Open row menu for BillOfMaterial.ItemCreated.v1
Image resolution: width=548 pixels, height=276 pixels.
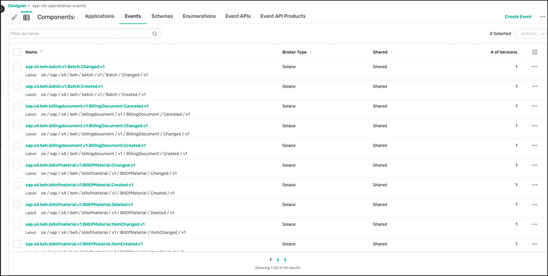pos(534,244)
